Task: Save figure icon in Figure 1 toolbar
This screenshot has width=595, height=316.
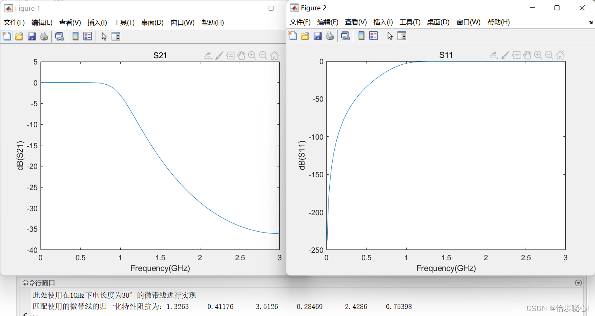Action: [31, 36]
